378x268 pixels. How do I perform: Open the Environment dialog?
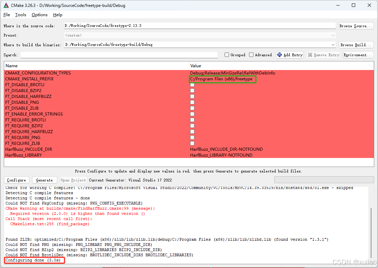tap(358, 54)
